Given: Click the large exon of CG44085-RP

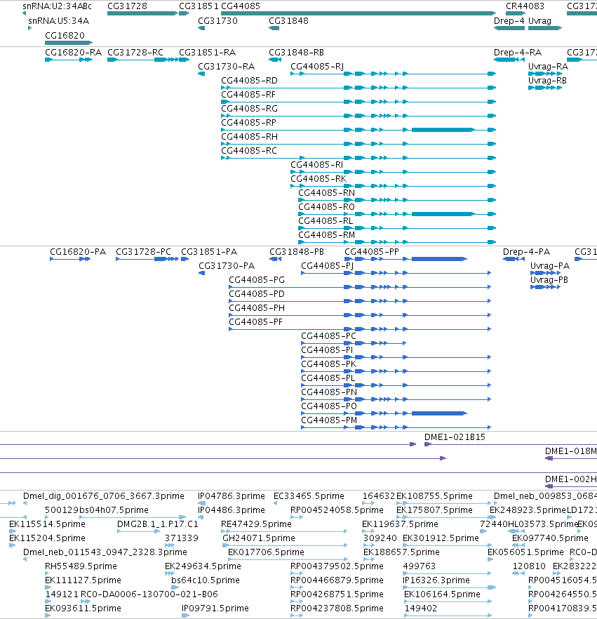Looking at the screenshot, I should (x=442, y=130).
